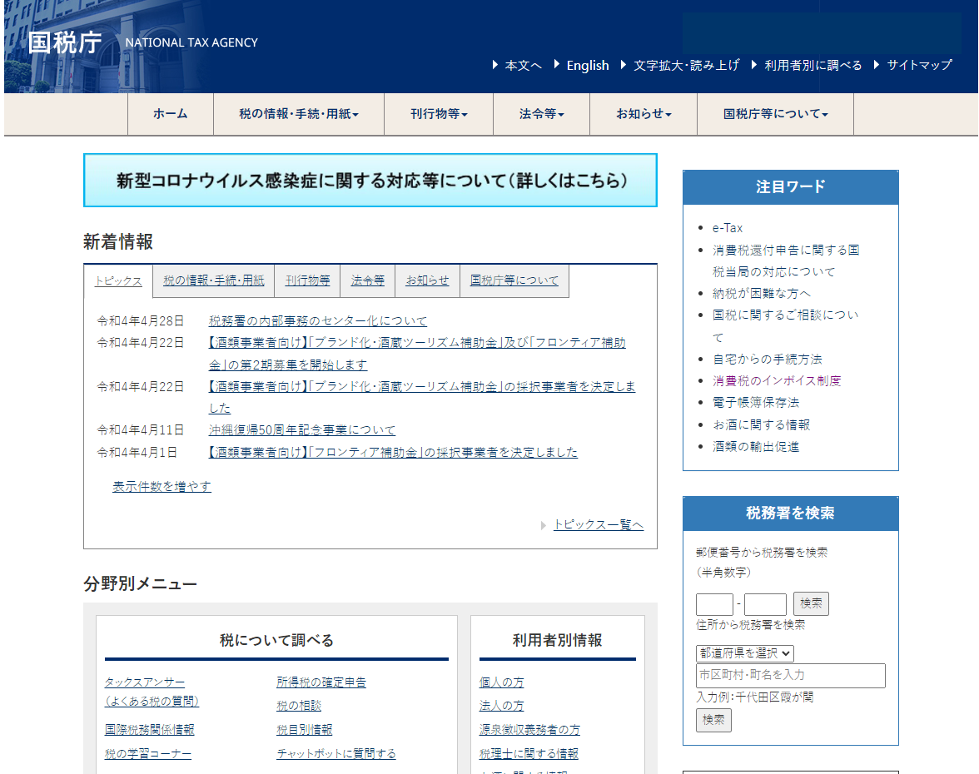The height and width of the screenshot is (774, 979).
Task: Open the 国税庁等について navigation menu
Action: (774, 114)
